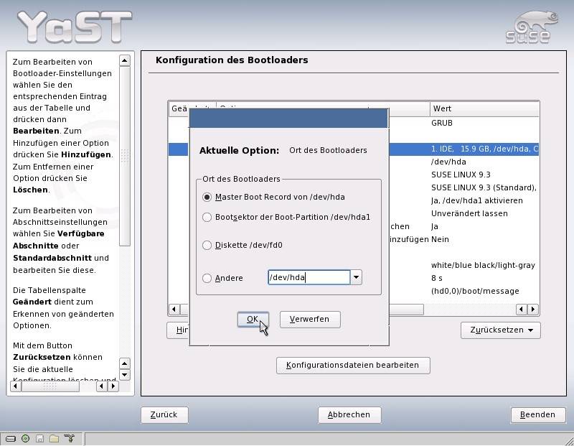Confirm dialog with OK button
Image resolution: width=574 pixels, height=446 pixels.
[x=253, y=320]
